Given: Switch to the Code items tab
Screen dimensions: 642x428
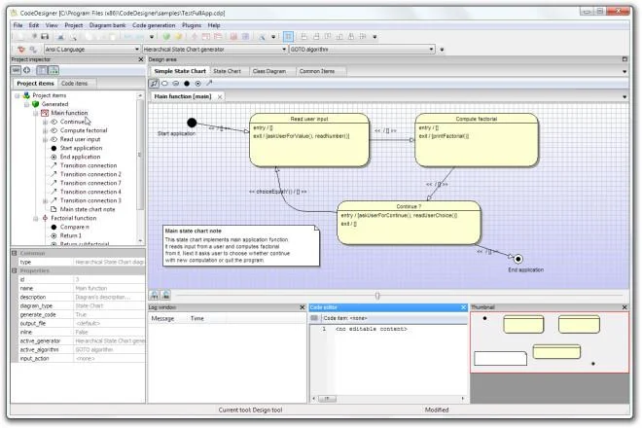Looking at the screenshot, I should click(x=75, y=84).
